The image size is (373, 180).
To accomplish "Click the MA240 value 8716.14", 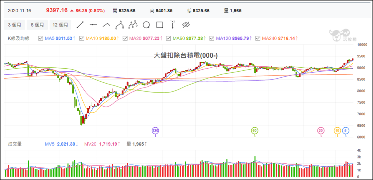I will pos(287,38).
